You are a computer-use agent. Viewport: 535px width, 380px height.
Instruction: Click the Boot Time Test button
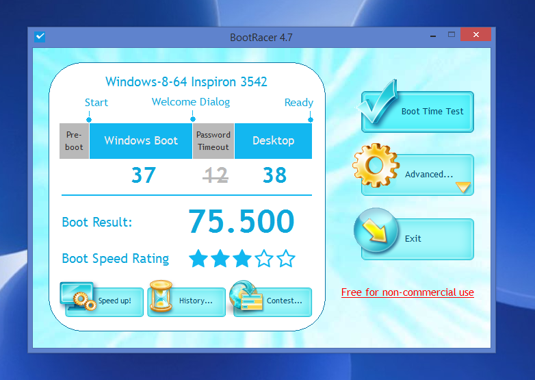click(417, 112)
